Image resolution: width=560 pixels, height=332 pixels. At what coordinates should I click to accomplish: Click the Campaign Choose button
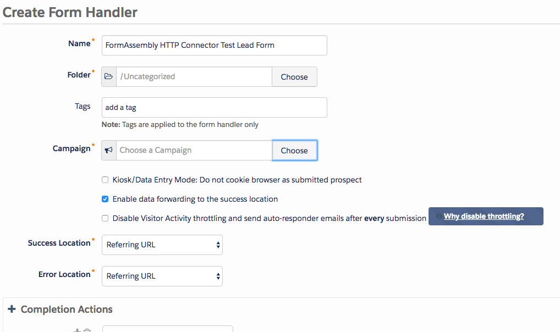(294, 150)
